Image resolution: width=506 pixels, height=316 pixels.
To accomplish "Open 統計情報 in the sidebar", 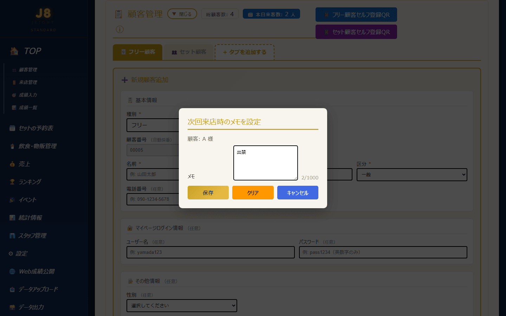I will click(30, 218).
